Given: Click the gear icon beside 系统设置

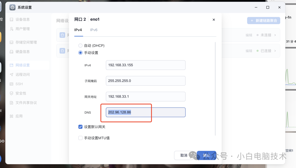Looking at the screenshot, I should click(x=12, y=7).
